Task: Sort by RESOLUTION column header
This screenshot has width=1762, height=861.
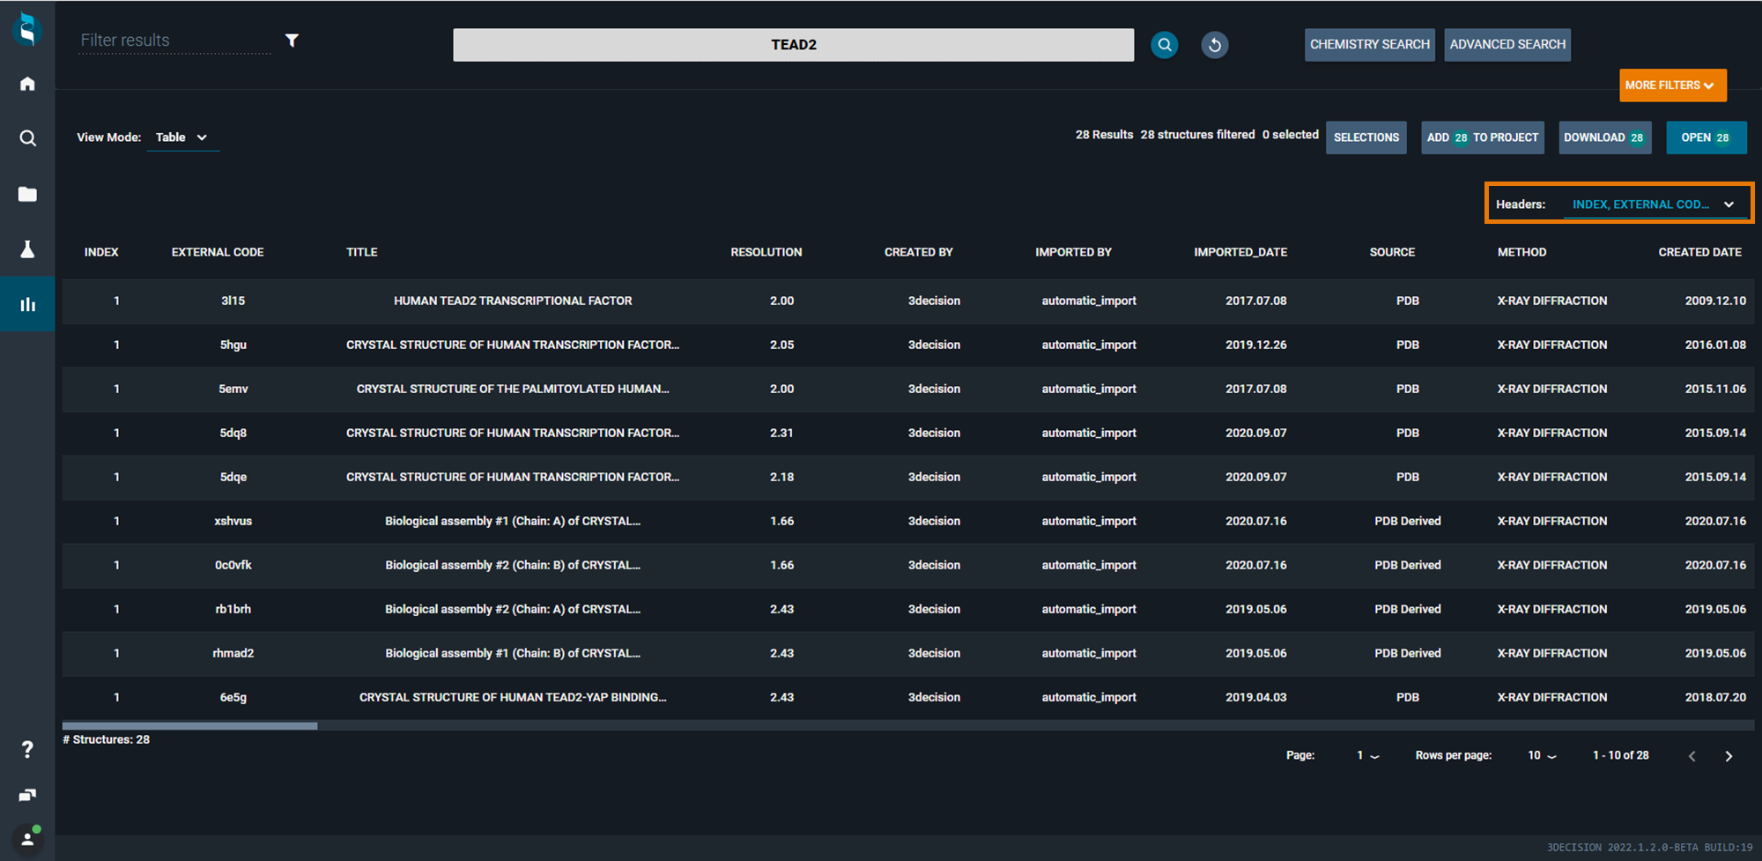Action: [766, 252]
